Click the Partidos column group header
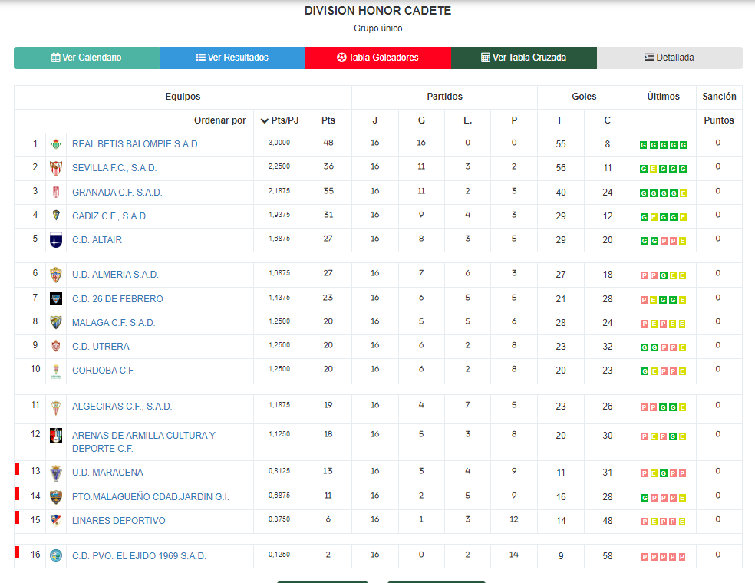The width and height of the screenshot is (755, 583). (444, 97)
